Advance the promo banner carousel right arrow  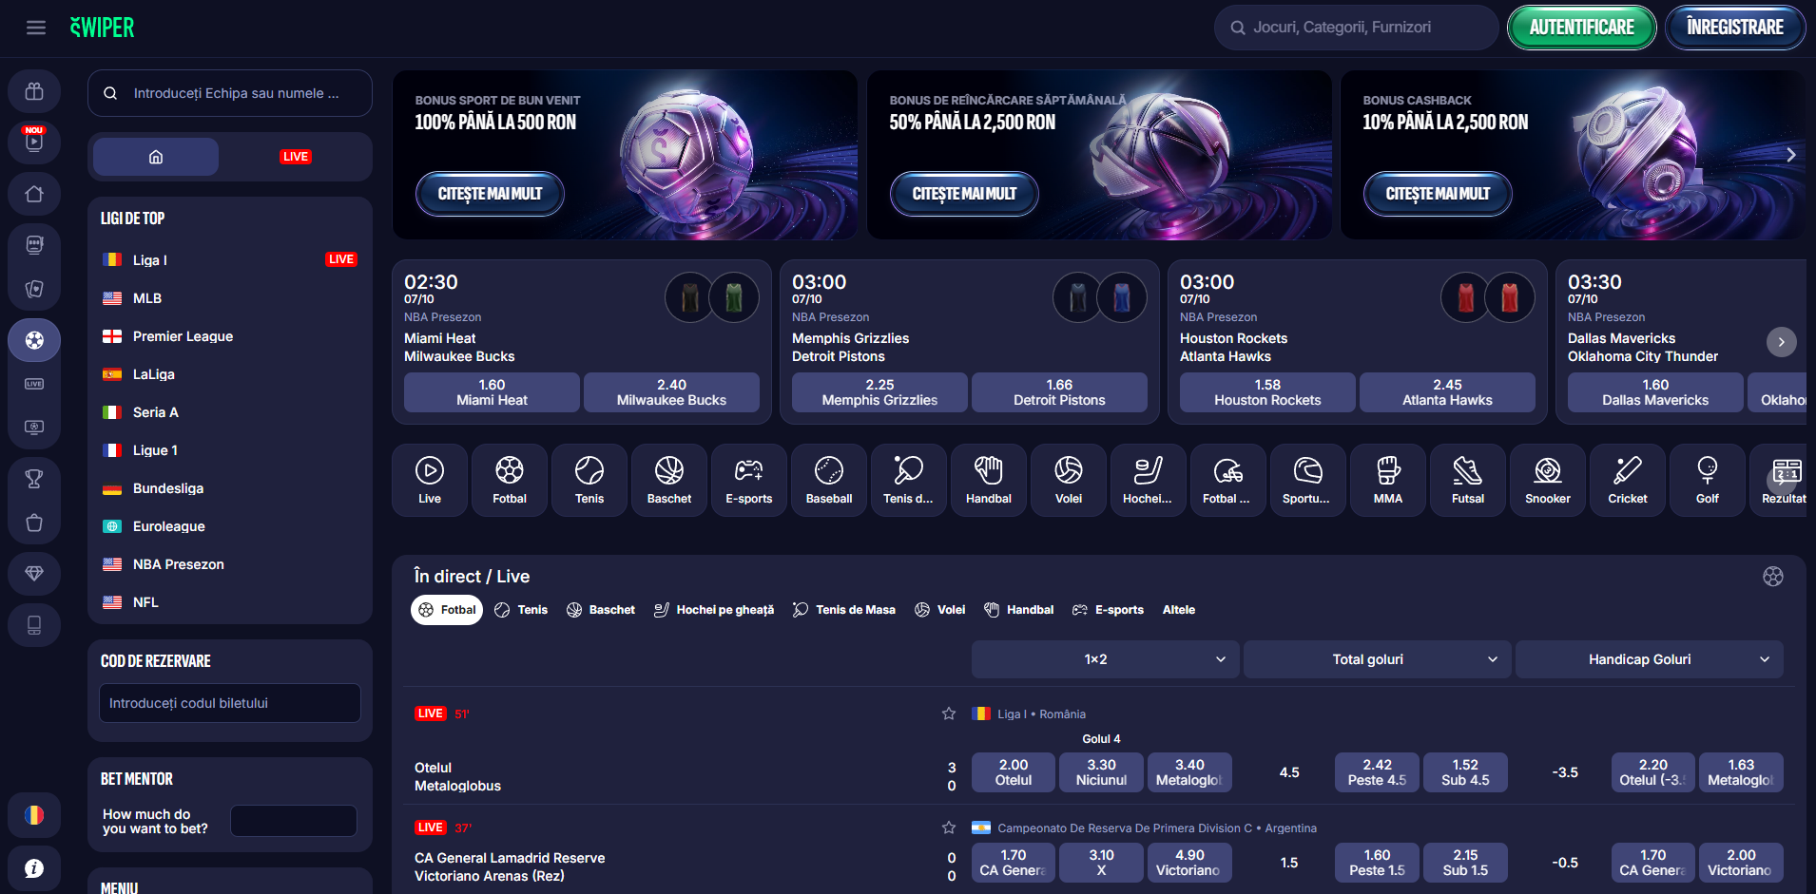point(1790,155)
